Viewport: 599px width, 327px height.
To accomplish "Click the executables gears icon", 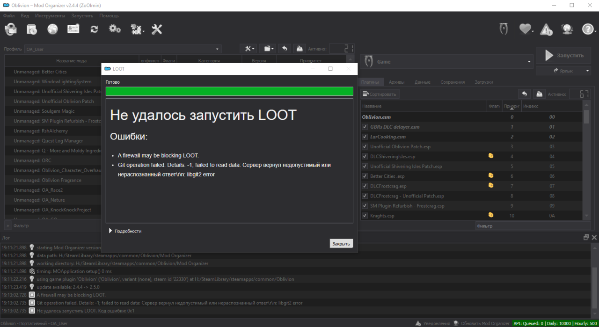I will 115,29.
